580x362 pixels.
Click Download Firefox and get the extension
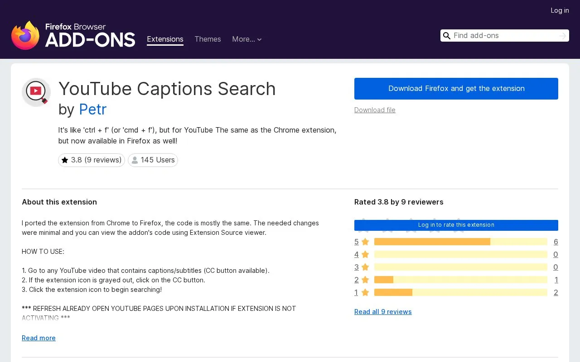[456, 89]
